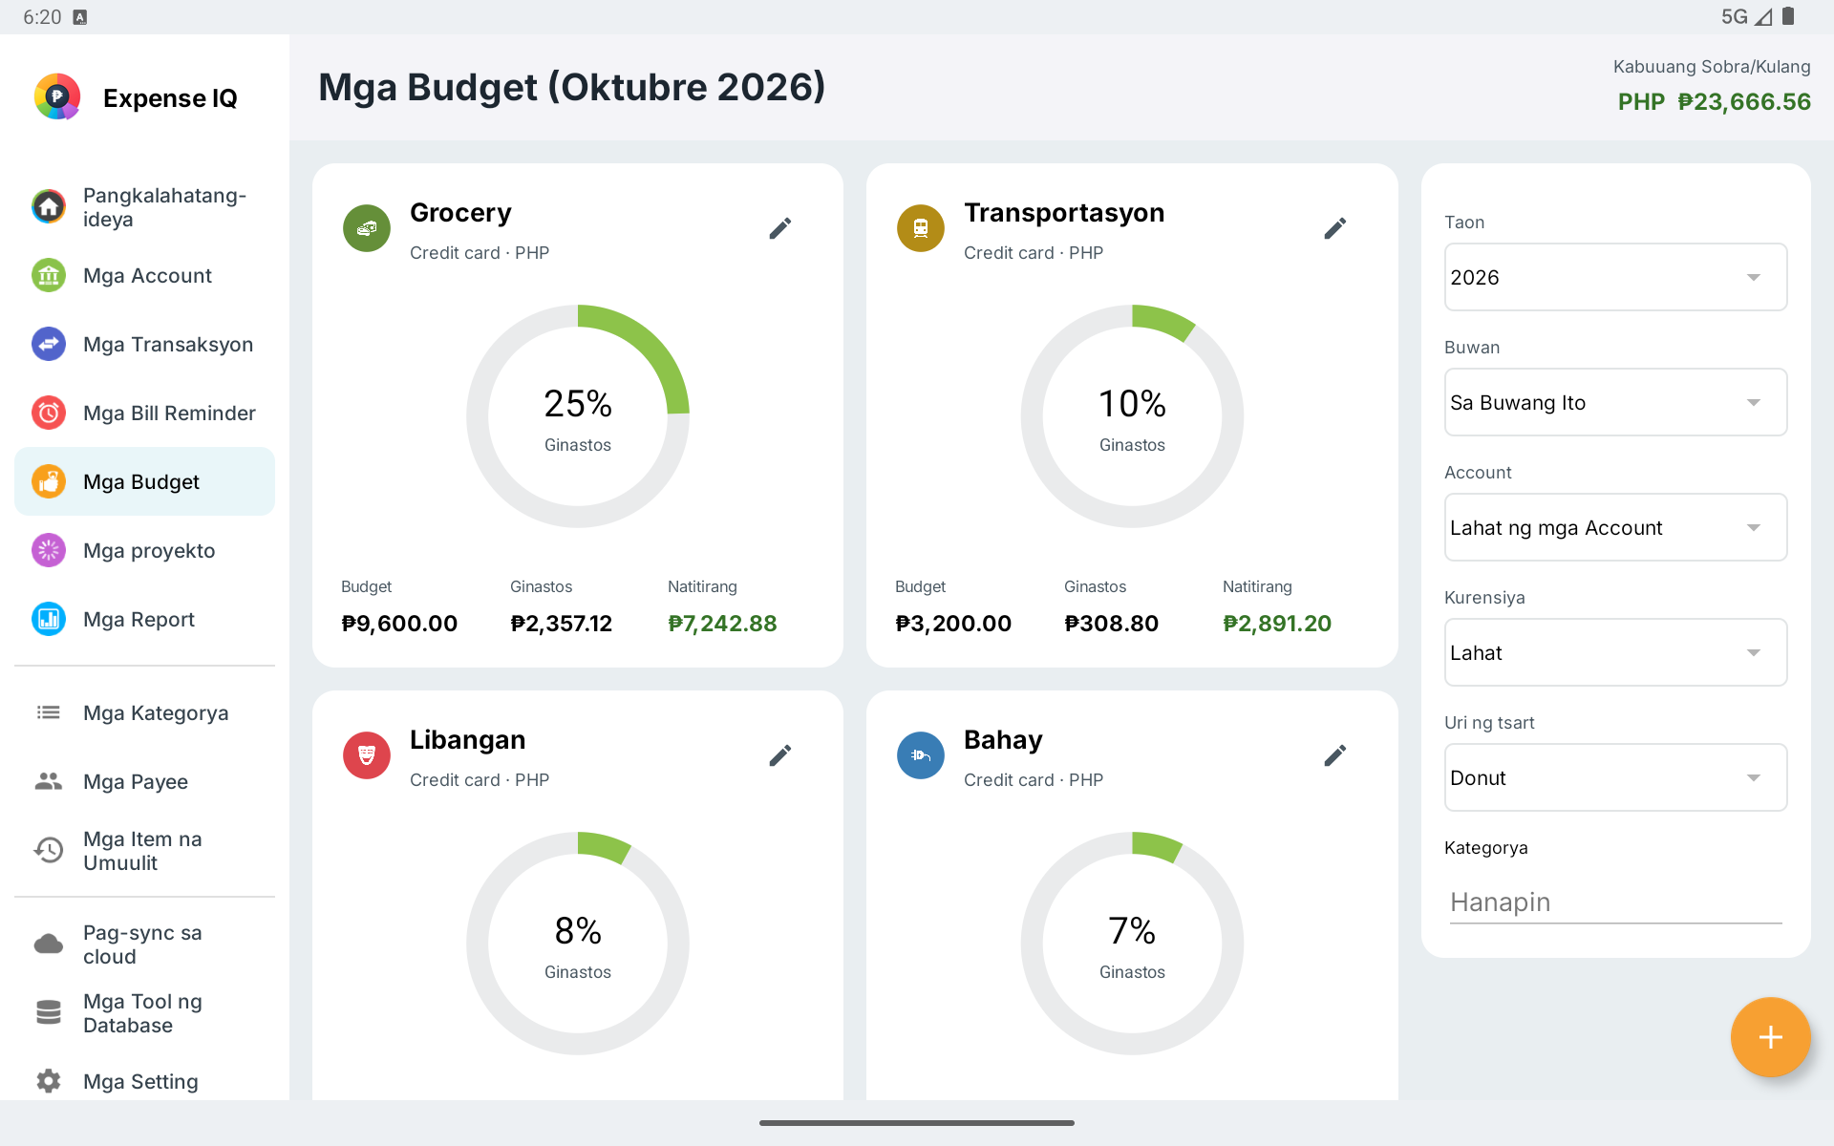This screenshot has width=1834, height=1146.
Task: Click the Transportasyon 10% donut chart
Action: pyautogui.click(x=1132, y=416)
